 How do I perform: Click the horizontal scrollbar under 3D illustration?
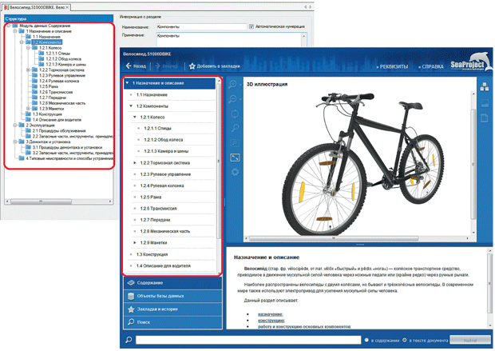click(334, 238)
